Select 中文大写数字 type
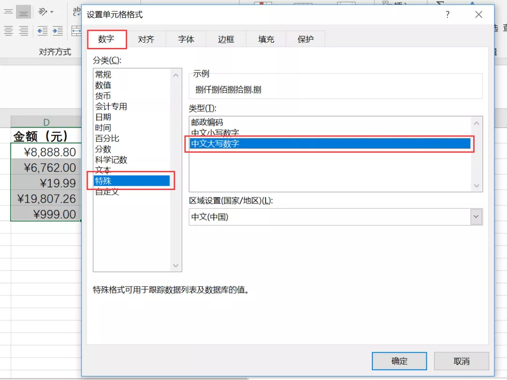Viewport: 507px width, 380px height. [330, 144]
